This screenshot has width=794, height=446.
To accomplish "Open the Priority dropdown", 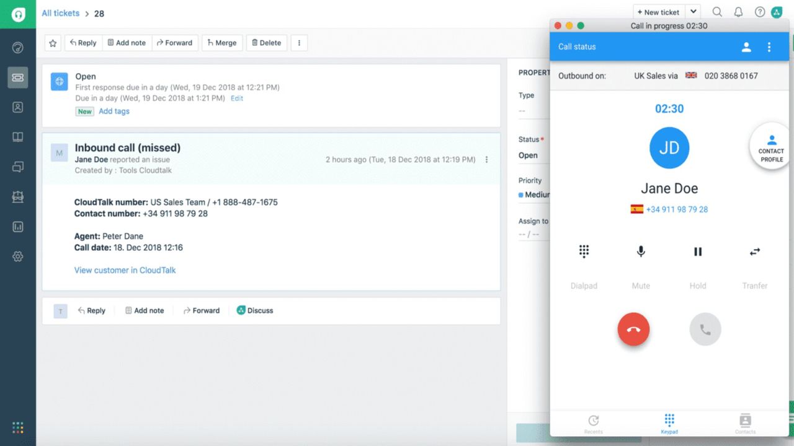I will (533, 195).
